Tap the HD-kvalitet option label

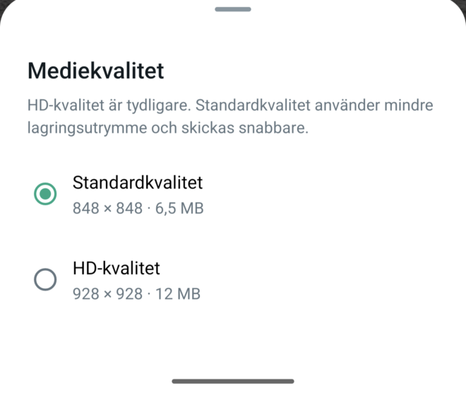pos(116,269)
